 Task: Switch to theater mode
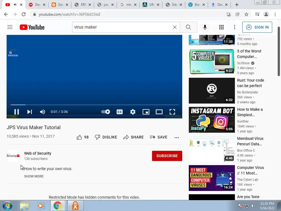coord(159,112)
